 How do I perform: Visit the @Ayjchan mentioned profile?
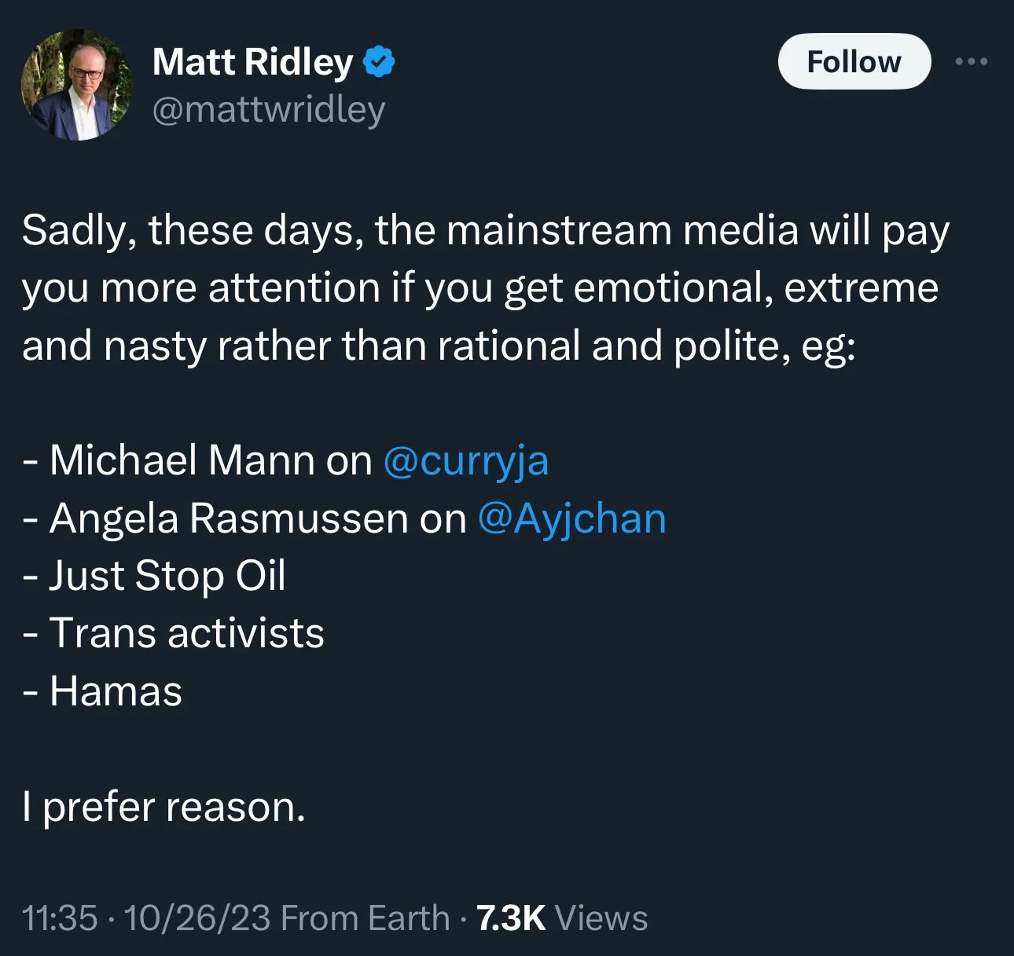click(x=571, y=518)
